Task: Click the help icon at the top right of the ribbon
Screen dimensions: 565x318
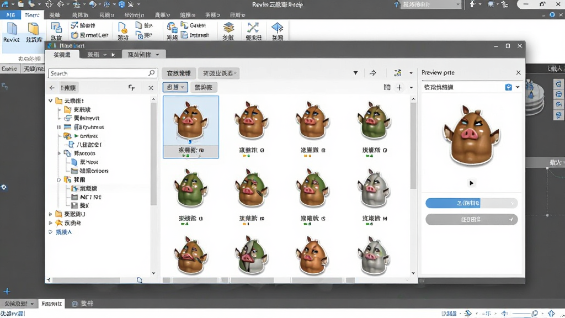Action: (x=552, y=15)
